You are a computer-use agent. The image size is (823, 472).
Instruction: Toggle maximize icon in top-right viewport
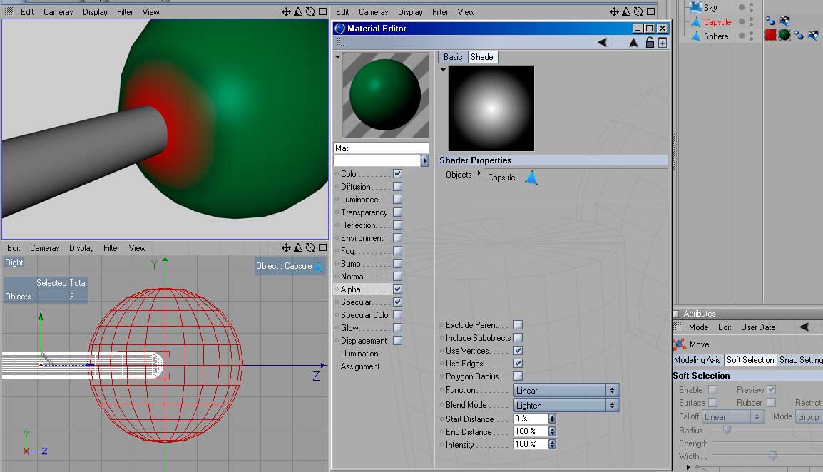click(651, 11)
